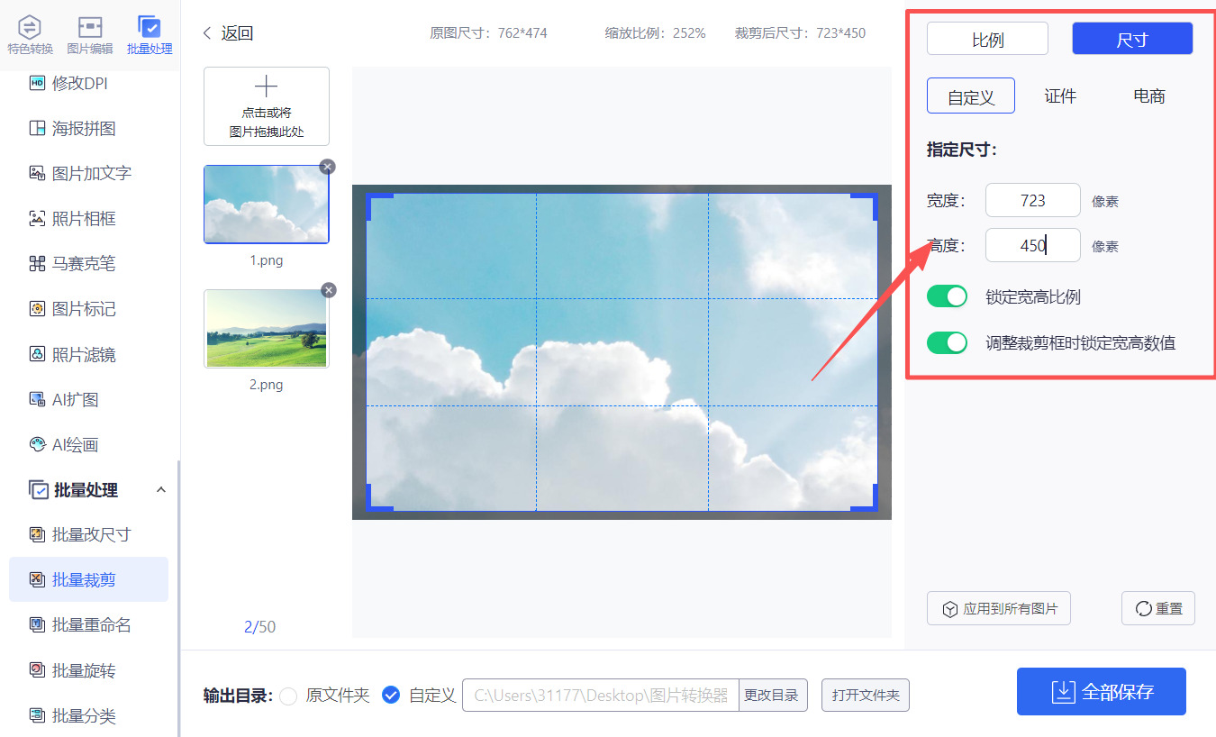Click the 海报拼图 sidebar label
This screenshot has height=737, width=1216.
pyautogui.click(x=84, y=128)
